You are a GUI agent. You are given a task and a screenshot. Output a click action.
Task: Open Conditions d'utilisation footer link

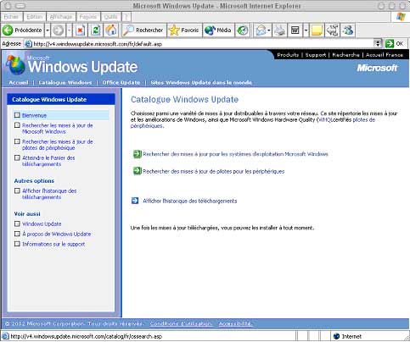[181, 323]
